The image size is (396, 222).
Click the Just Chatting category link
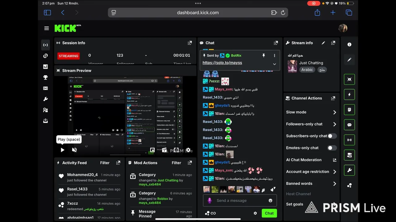point(168,180)
